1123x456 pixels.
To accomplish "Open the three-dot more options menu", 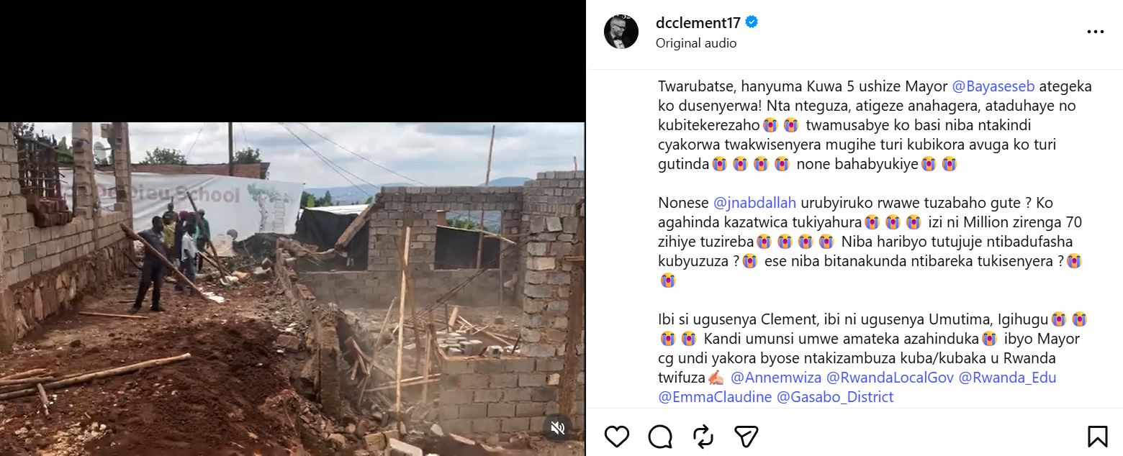I will [x=1095, y=32].
